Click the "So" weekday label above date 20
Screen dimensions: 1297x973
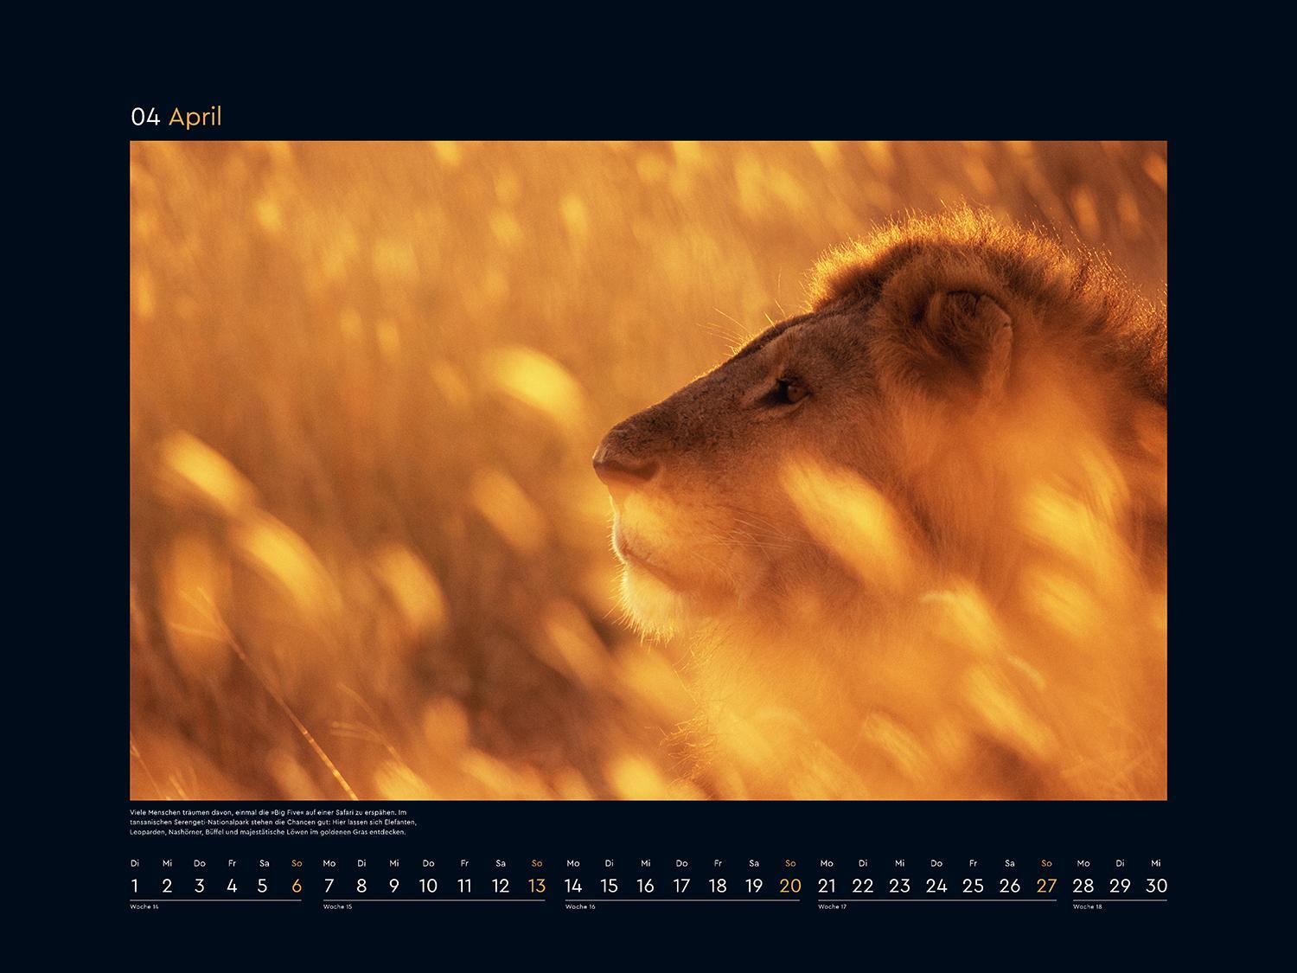[x=790, y=863]
